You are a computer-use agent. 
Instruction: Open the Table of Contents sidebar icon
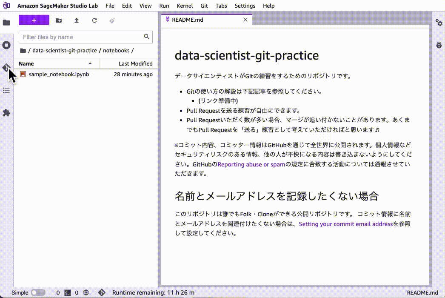coord(6,90)
